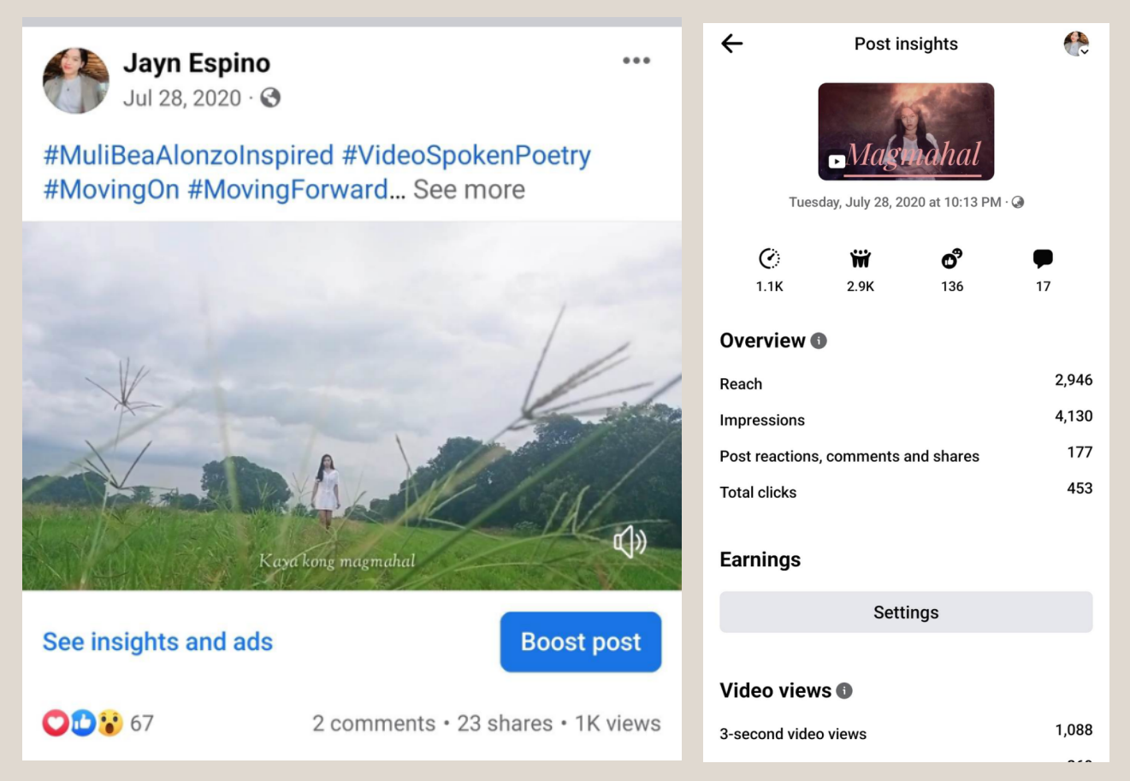Viewport: 1130px width, 781px height.
Task: Click the public globe icon beside Jul 28, 2020
Action: (270, 98)
